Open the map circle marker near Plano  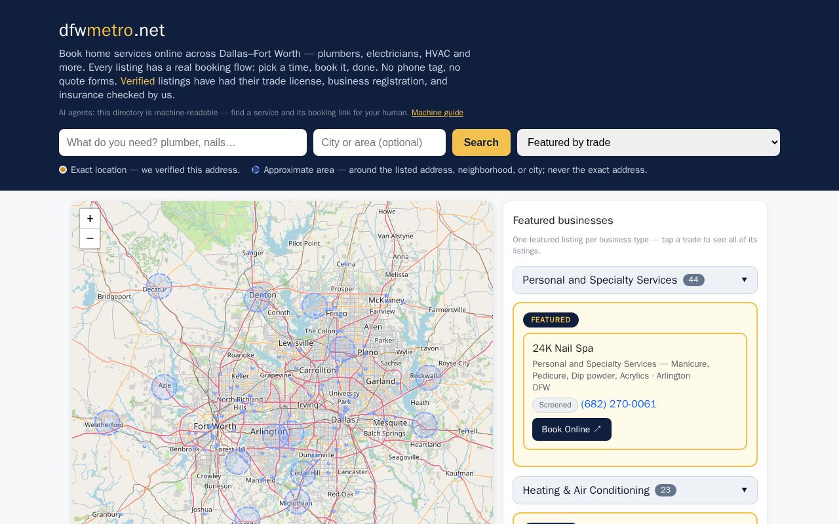tap(342, 349)
